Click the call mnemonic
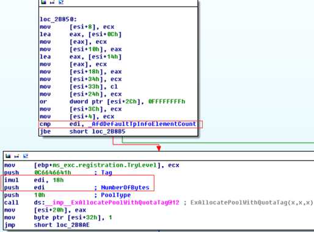 12,203
